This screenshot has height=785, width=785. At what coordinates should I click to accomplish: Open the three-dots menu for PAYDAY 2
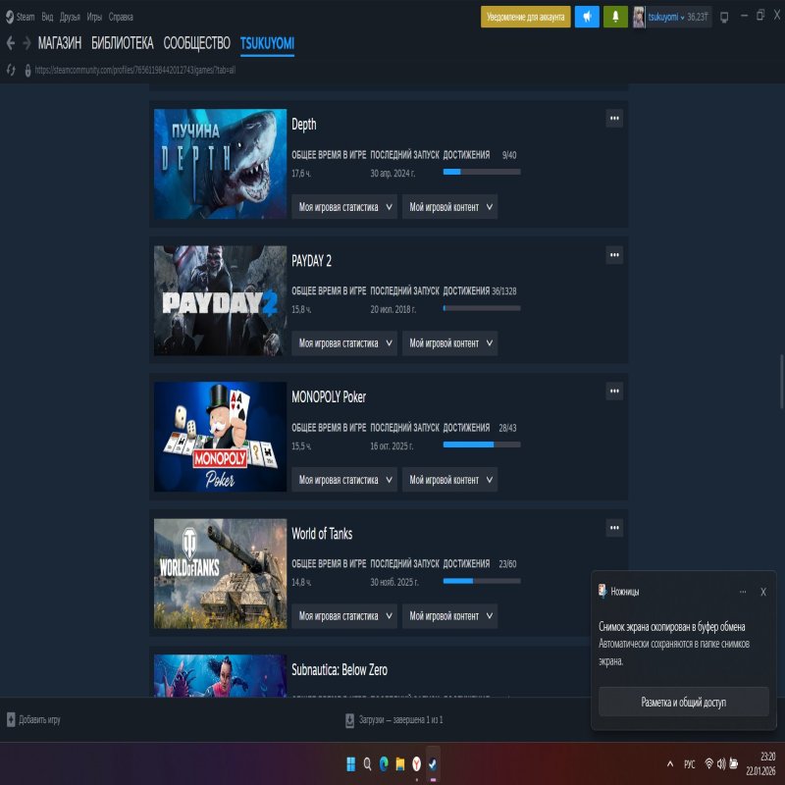(614, 255)
